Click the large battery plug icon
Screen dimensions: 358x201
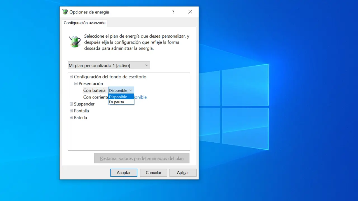[x=75, y=42]
